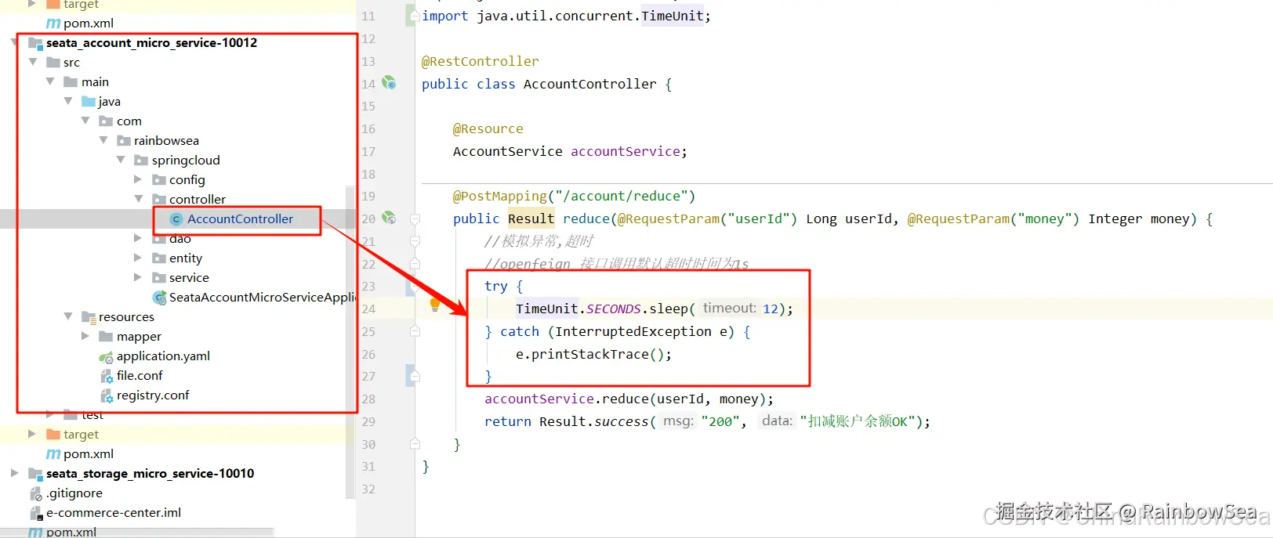Collapse the controller package arrow
The image size is (1273, 538).
[x=139, y=199]
